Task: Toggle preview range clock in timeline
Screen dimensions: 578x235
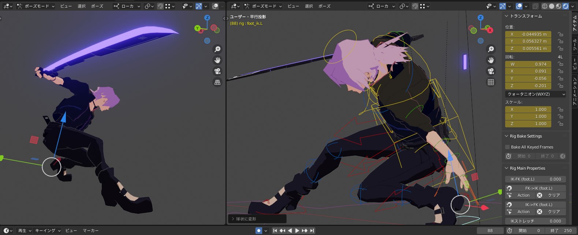Action: tap(510, 231)
